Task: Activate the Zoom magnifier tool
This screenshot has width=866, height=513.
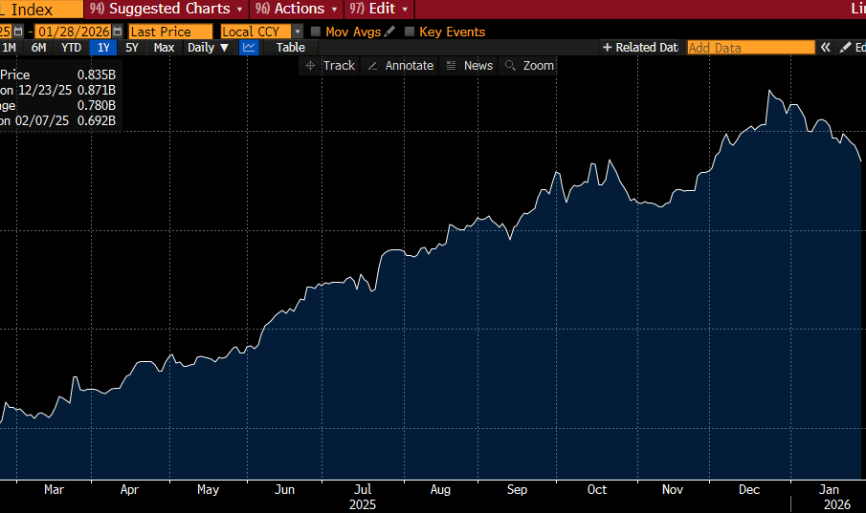Action: (529, 65)
